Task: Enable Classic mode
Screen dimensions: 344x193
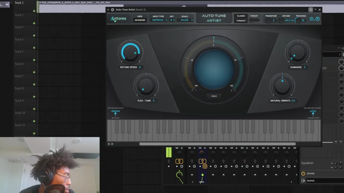Action: [x=241, y=16]
